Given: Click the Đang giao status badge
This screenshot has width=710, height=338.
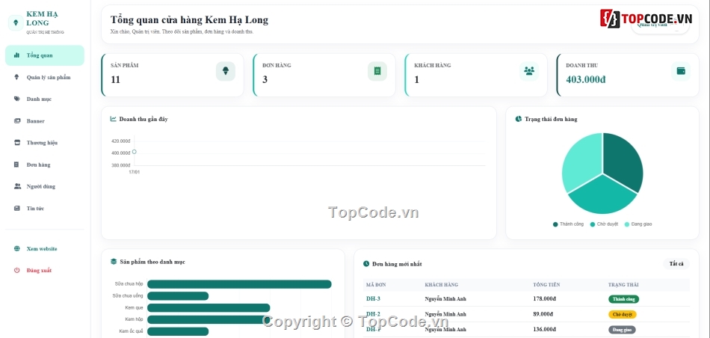Looking at the screenshot, I should point(622,330).
